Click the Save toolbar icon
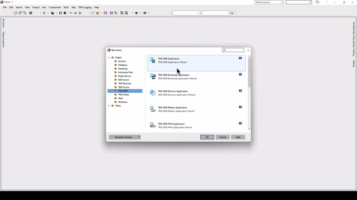The image size is (357, 200). 105,13
